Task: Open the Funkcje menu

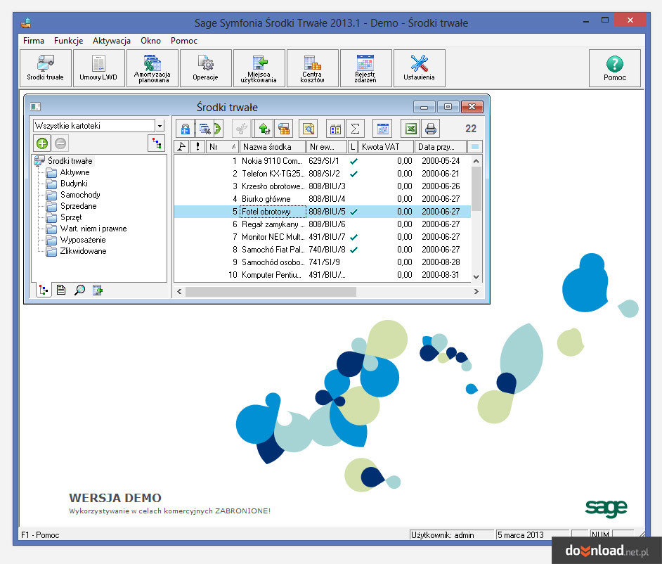Action: point(68,41)
